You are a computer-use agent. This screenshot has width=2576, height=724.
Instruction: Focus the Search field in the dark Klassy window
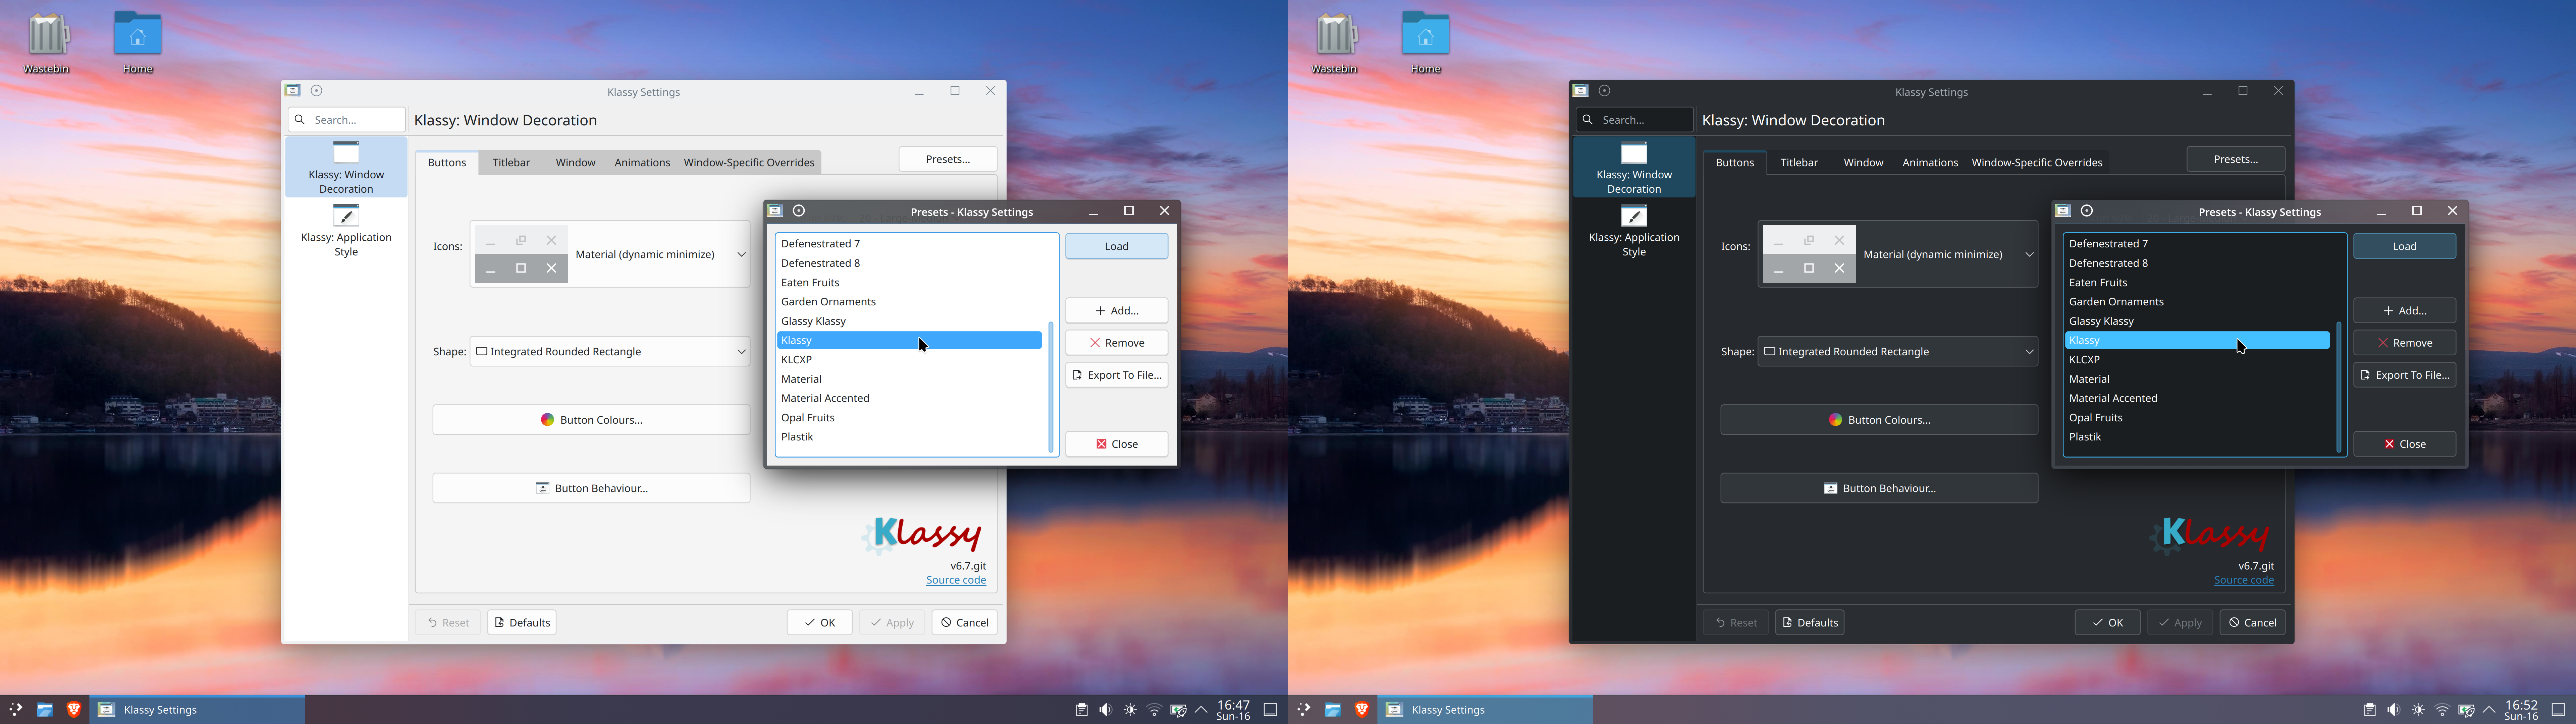pos(1635,120)
